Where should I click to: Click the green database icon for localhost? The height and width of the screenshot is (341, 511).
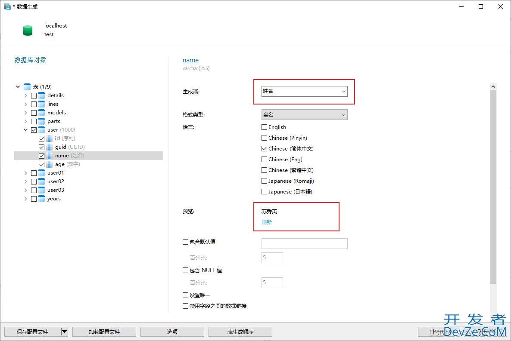coord(28,30)
